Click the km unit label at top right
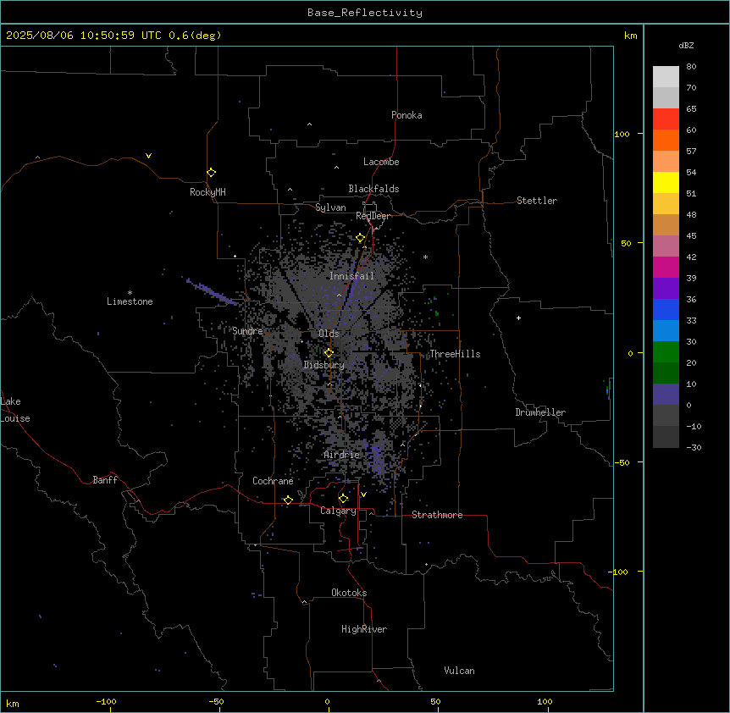Image resolution: width=730 pixels, height=713 pixels. click(630, 36)
